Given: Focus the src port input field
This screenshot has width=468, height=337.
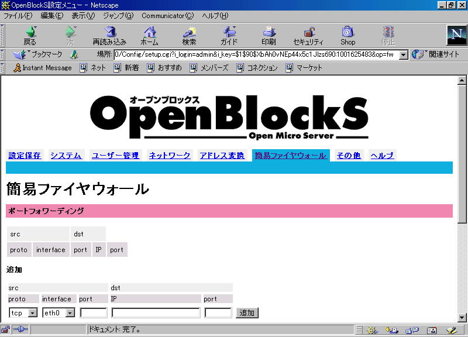Looking at the screenshot, I should (94, 313).
